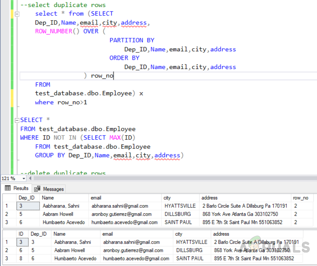Viewport: 317px width, 266px height.
Task: Select the city cell SAINT PAUL
Action: 181,222
